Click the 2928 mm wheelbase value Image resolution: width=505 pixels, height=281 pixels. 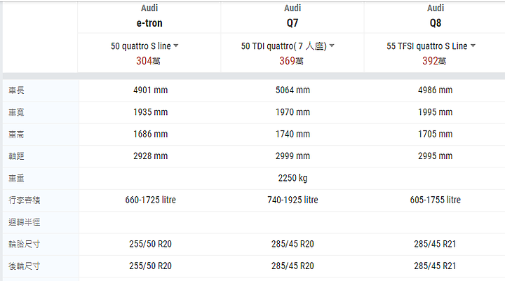coord(150,156)
